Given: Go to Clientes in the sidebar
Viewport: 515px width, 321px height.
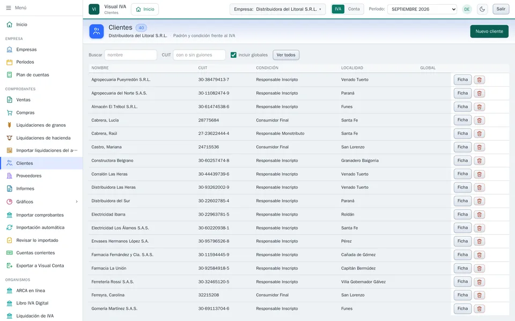Looking at the screenshot, I should click(41, 163).
